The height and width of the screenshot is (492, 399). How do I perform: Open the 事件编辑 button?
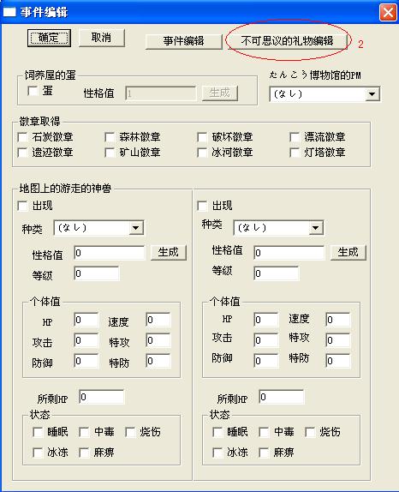point(183,41)
